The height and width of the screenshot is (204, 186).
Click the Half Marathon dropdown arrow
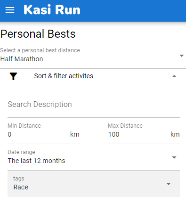pyautogui.click(x=182, y=56)
